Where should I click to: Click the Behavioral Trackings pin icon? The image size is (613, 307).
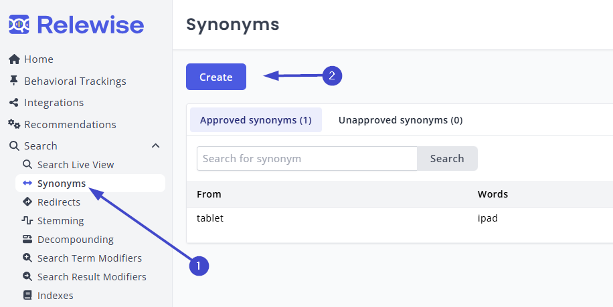pyautogui.click(x=13, y=81)
